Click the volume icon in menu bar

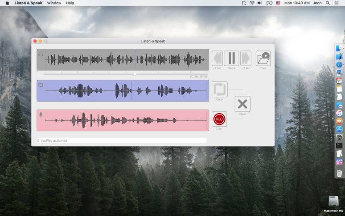point(260,3)
